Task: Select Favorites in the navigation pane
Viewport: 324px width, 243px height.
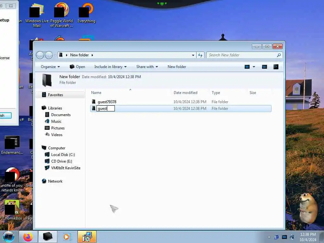Action: pos(55,95)
